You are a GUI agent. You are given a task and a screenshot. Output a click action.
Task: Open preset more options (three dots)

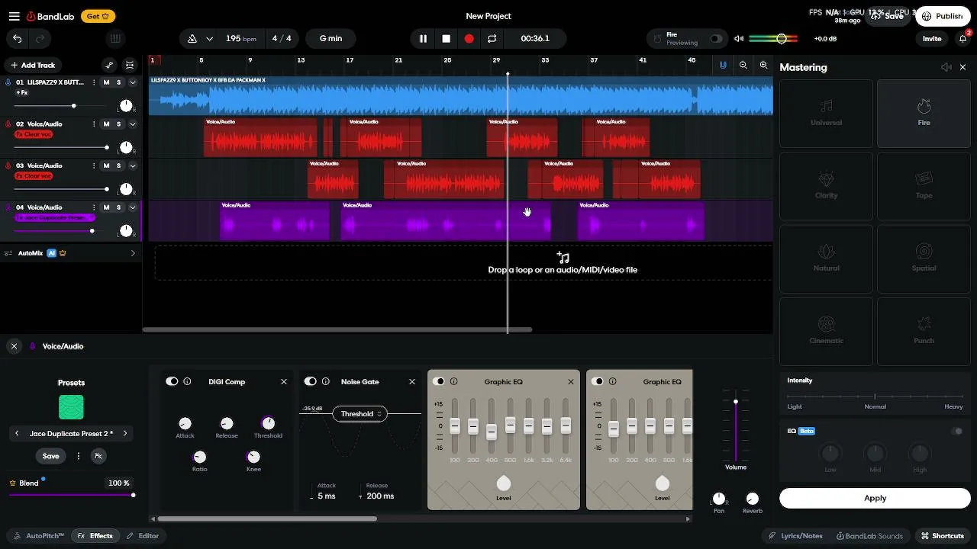(78, 456)
